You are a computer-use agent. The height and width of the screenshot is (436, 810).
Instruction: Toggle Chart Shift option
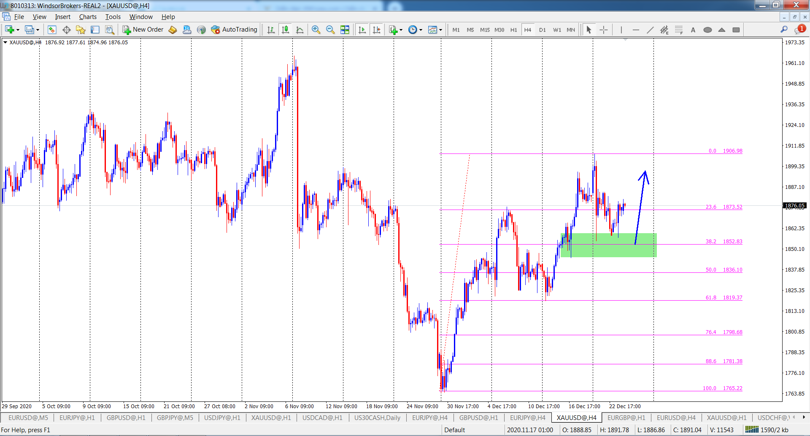tap(376, 30)
